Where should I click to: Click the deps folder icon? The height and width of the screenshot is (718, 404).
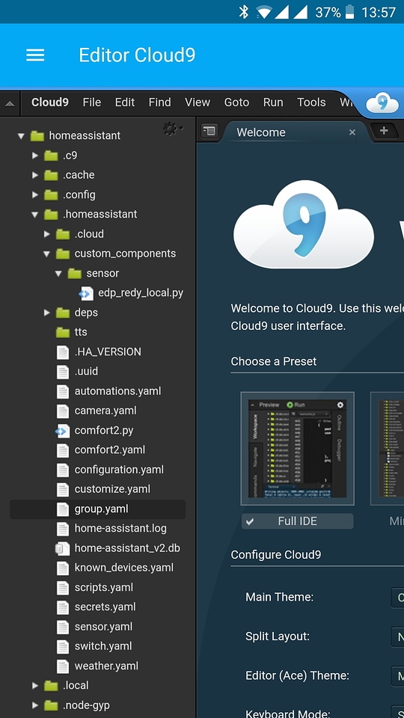pyautogui.click(x=63, y=313)
